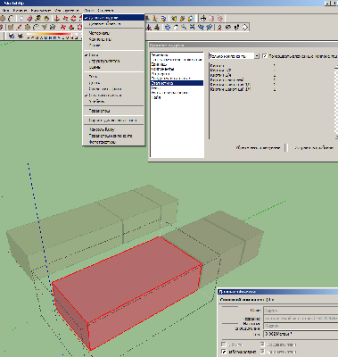Open the shadow settings icon
Viewport: 338px width, 357px height.
(x=12, y=36)
